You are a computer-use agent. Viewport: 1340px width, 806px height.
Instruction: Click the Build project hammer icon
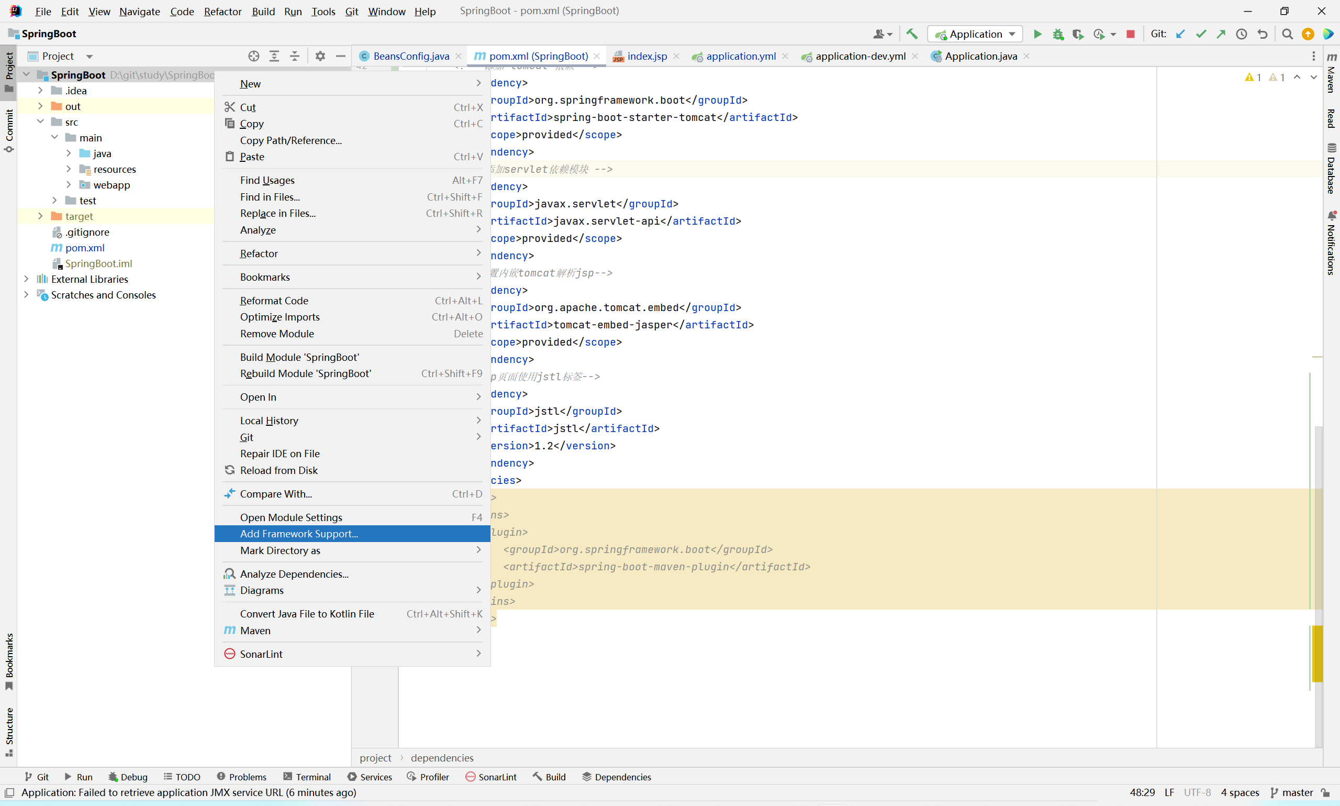point(912,34)
